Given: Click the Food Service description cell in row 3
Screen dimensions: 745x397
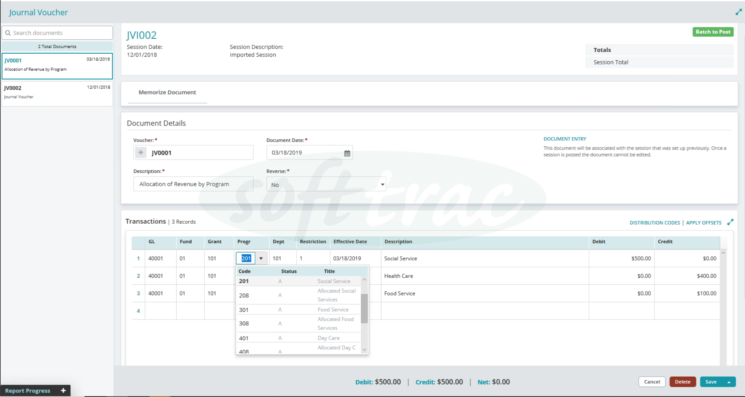Looking at the screenshot, I should [485, 293].
